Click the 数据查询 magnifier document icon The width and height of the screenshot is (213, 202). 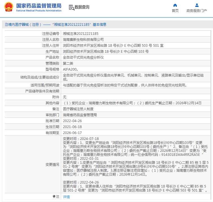click(71, 7)
